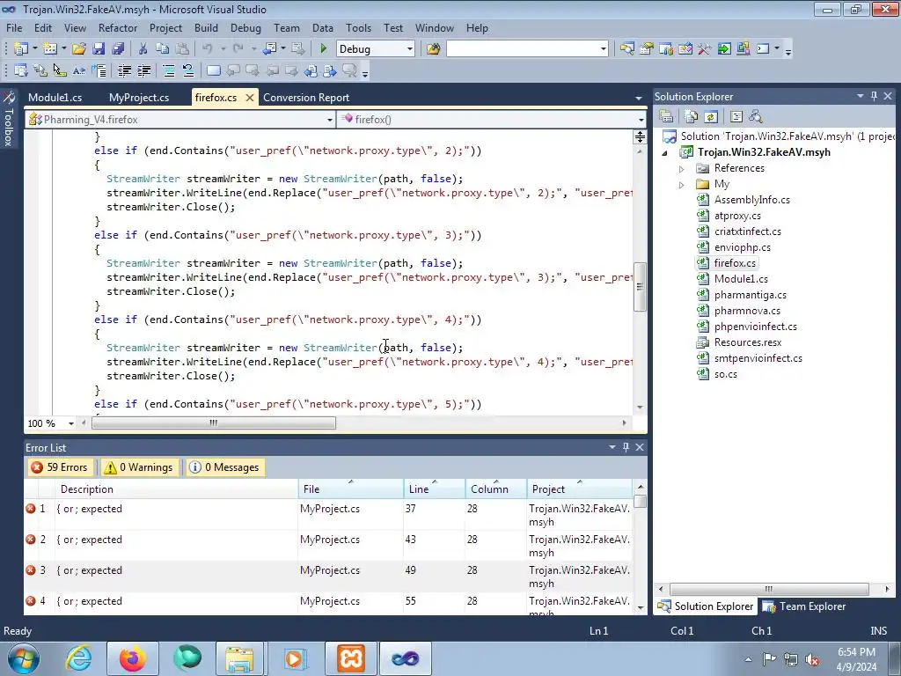The image size is (901, 676).
Task: Toggle auto-hide pin on Error List
Action: pyautogui.click(x=626, y=446)
